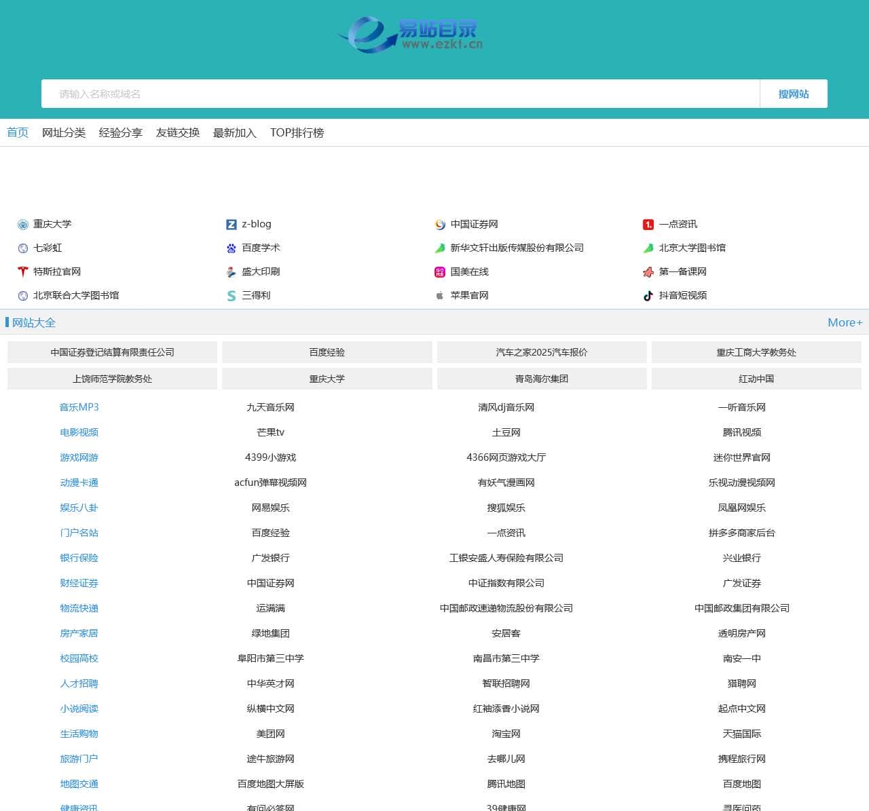Open the 工银安盛人寿保险有限公司 link
The width and height of the screenshot is (869, 811).
[506, 558]
